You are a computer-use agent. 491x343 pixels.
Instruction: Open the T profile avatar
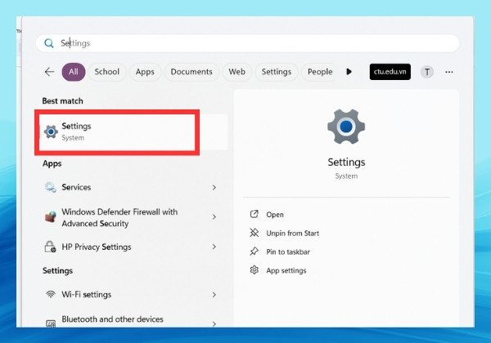tap(427, 72)
